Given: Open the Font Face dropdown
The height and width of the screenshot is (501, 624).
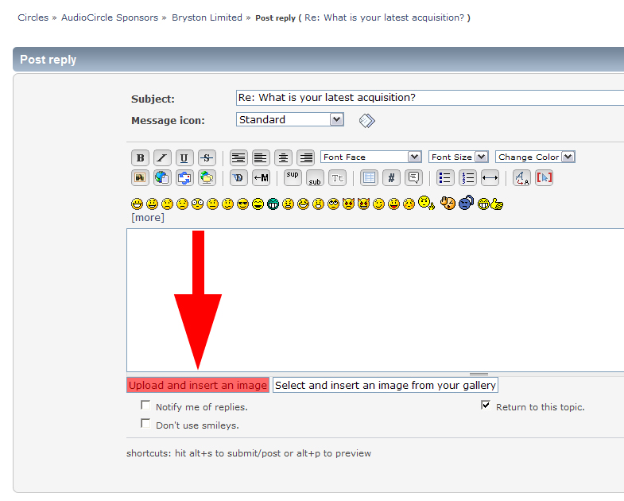Looking at the screenshot, I should [x=371, y=157].
